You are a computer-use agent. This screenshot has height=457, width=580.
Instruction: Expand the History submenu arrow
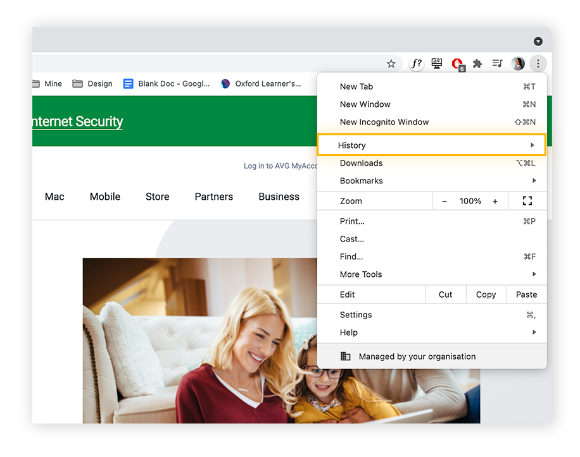pyautogui.click(x=533, y=145)
